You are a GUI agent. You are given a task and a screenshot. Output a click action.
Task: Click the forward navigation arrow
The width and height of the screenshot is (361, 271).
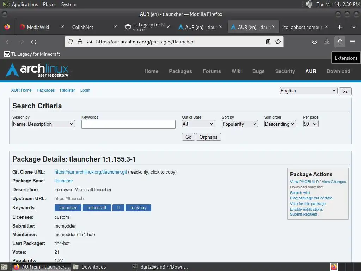coord(21,42)
